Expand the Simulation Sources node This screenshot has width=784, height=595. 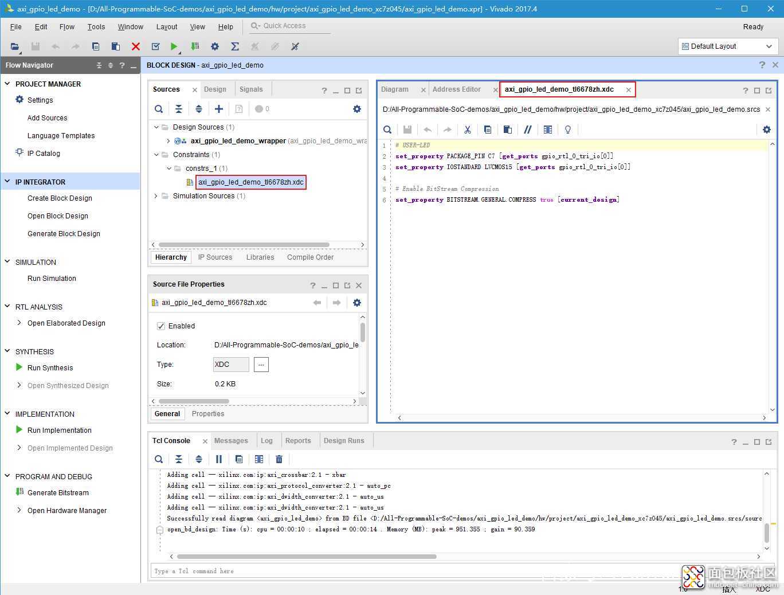[x=156, y=196]
